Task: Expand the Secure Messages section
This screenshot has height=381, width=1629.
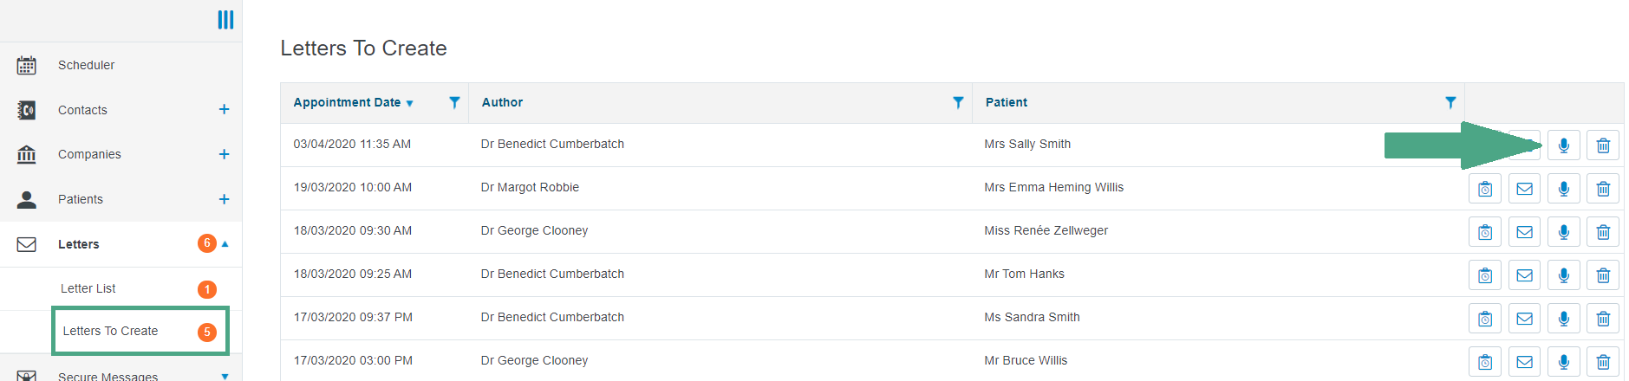Action: click(x=225, y=376)
